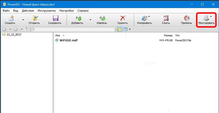The image size is (219, 113).
Task: Click the view mode grid icon
Action: pos(126,29)
